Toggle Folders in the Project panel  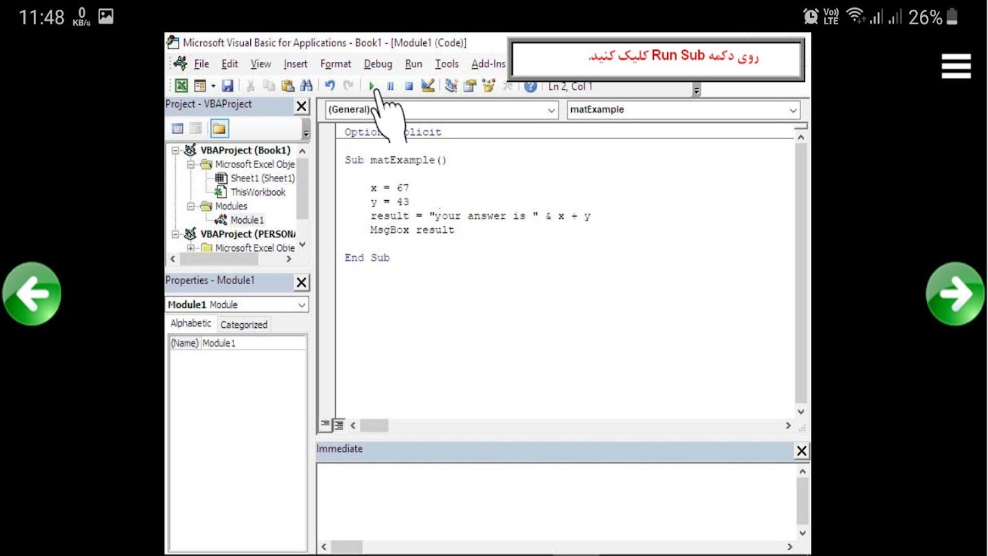219,129
